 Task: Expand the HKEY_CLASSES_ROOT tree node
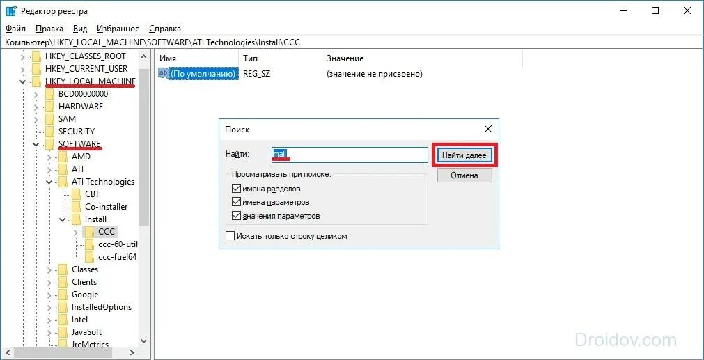(x=22, y=57)
